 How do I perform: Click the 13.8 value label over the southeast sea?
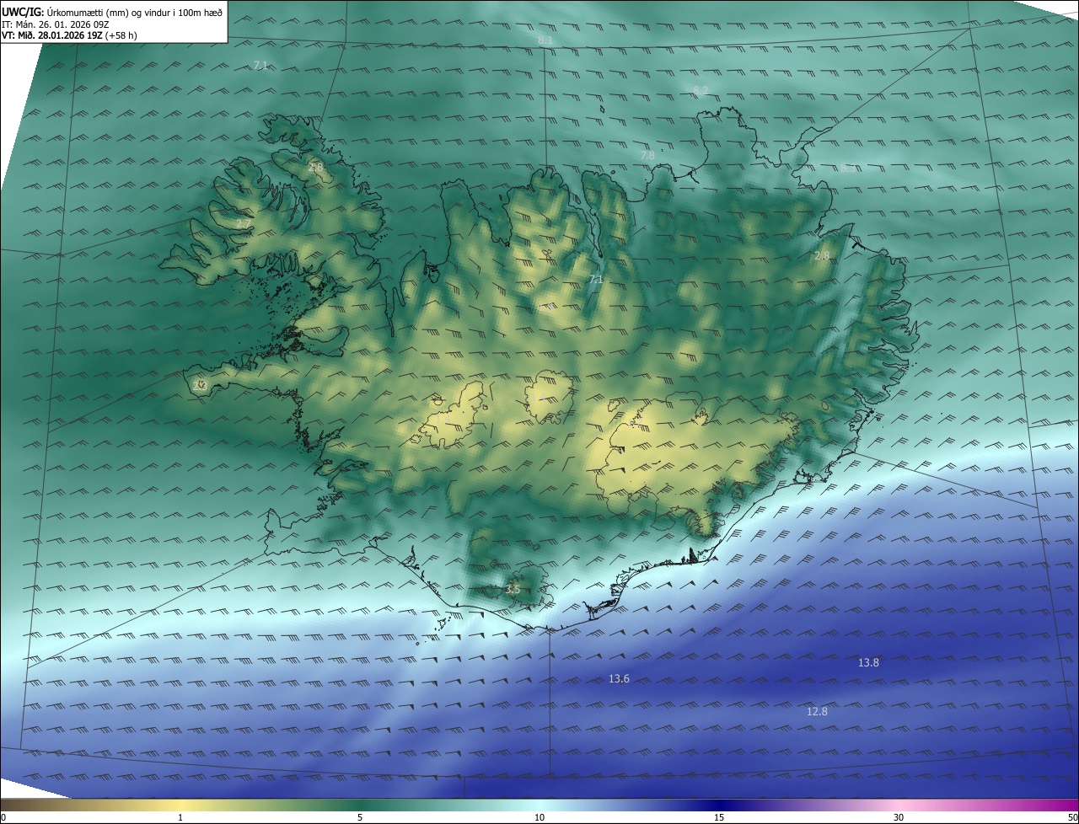click(x=868, y=663)
